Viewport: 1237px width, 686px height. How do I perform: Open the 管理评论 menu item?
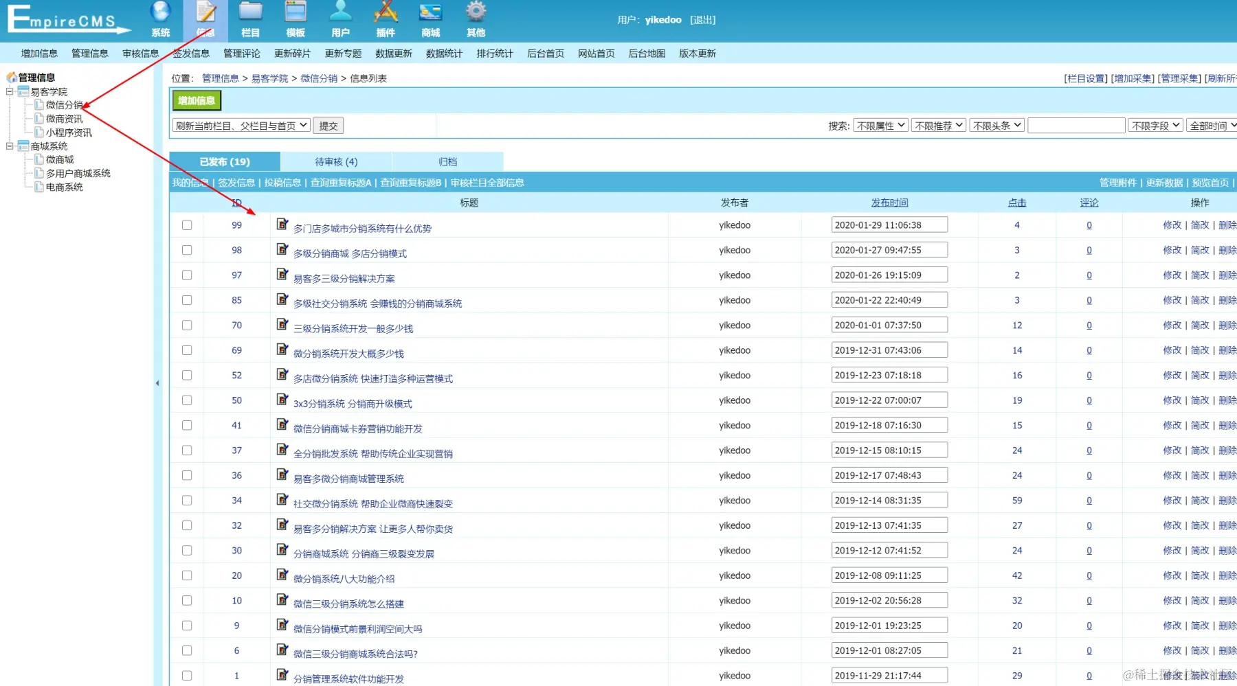tap(242, 53)
